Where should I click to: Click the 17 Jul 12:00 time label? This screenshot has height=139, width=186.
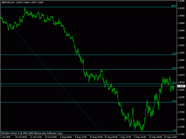[x=36, y=137]
